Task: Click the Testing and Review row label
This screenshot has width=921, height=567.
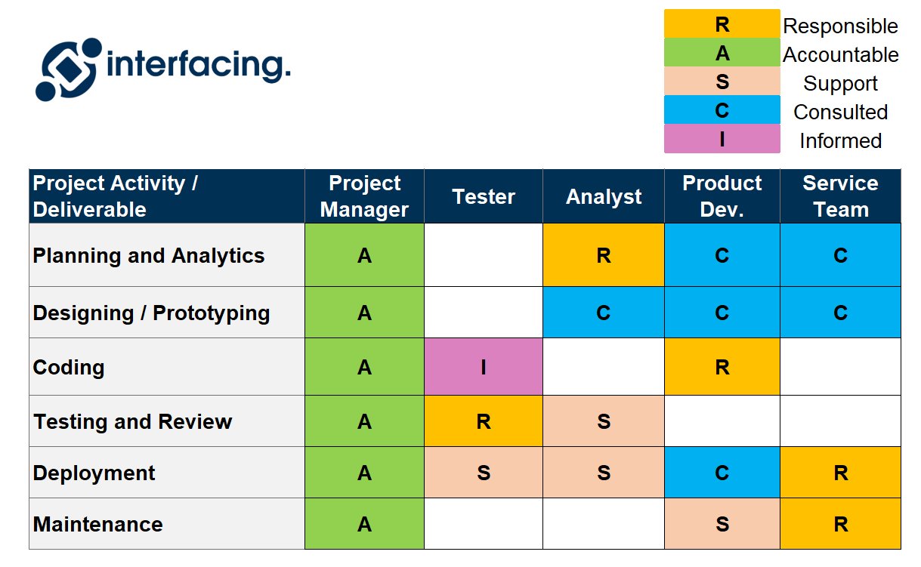Action: pyautogui.click(x=132, y=421)
